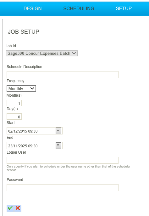Image resolution: width=149 pixels, height=216 pixels.
Task: Click the Logon User help note text
Action: pyautogui.click(x=69, y=168)
